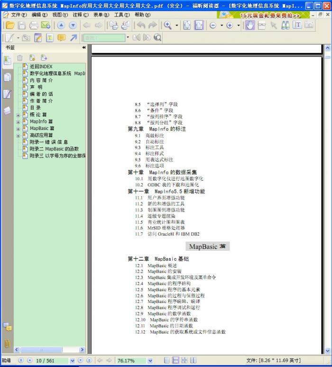This screenshot has height=367, width=332.
Task: Click the 返回INDEX bookmark
Action: point(41,67)
